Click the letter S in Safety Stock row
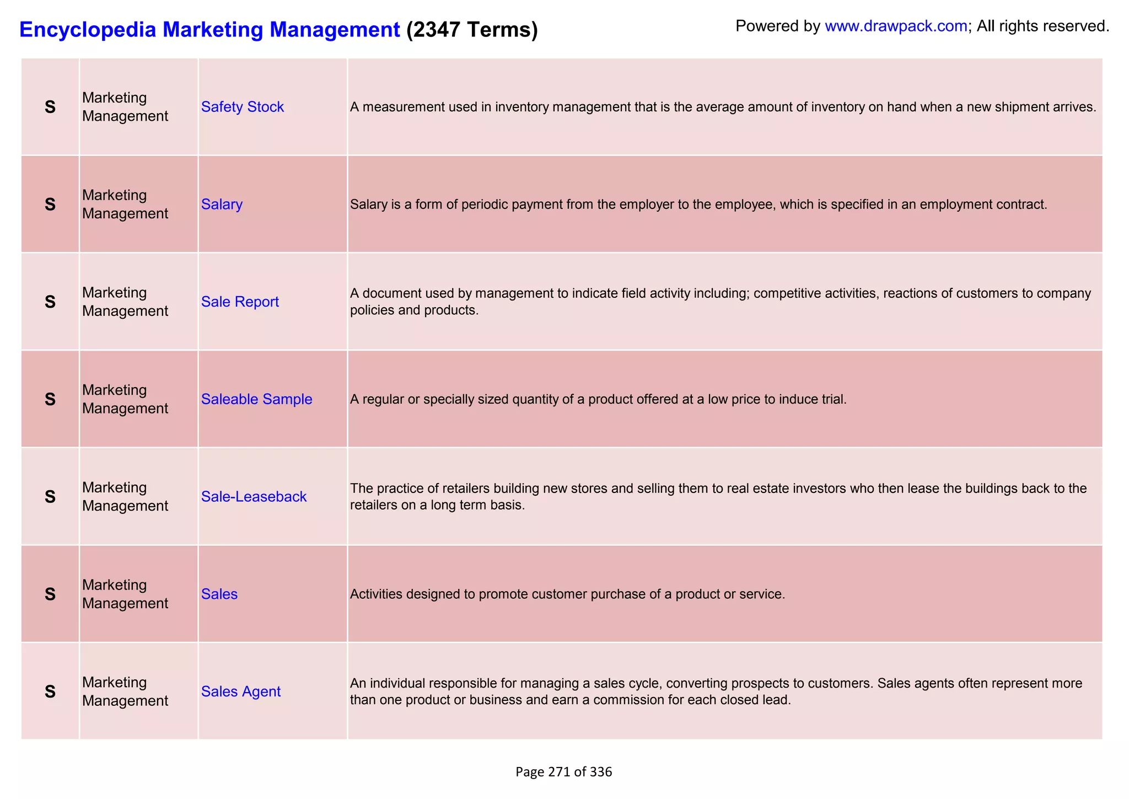 pos(50,107)
